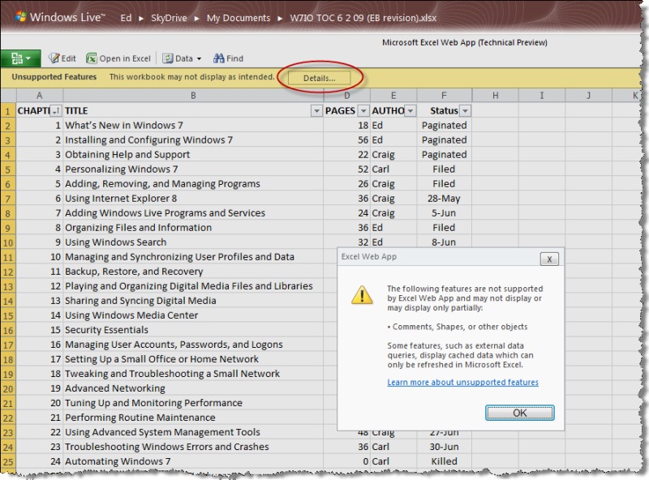
Task: Navigate to SkyDrive breadcrumb
Action: point(169,18)
